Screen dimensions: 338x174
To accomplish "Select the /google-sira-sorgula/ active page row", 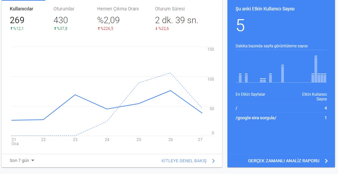I will [281, 118].
